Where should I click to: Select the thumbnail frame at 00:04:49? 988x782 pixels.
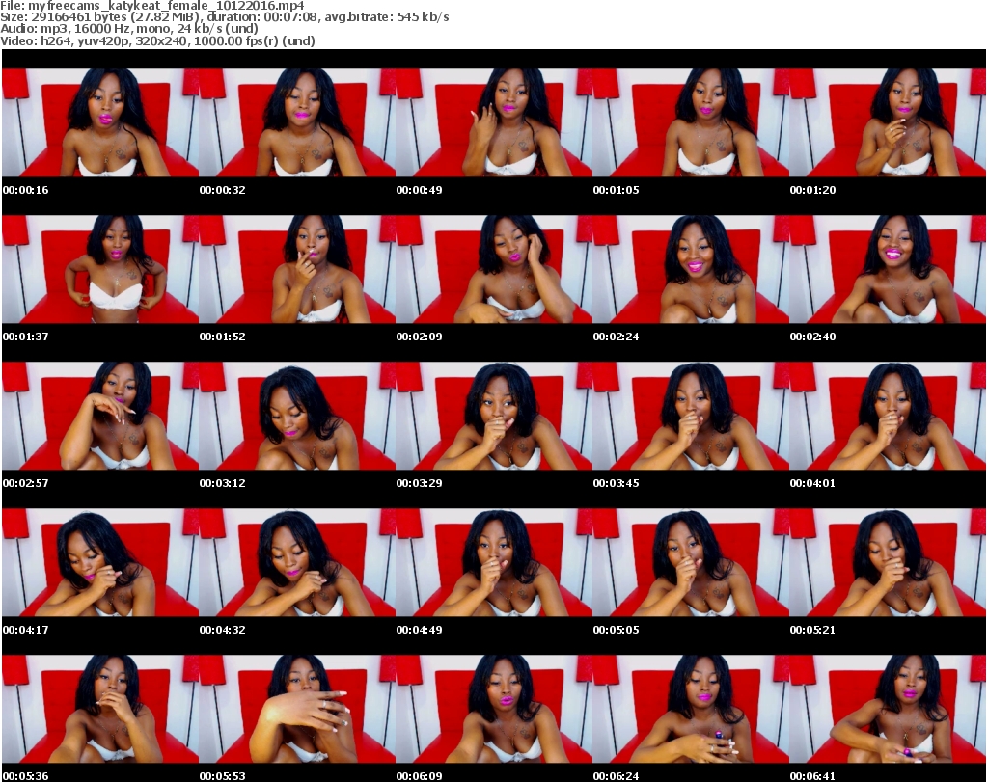pyautogui.click(x=494, y=562)
